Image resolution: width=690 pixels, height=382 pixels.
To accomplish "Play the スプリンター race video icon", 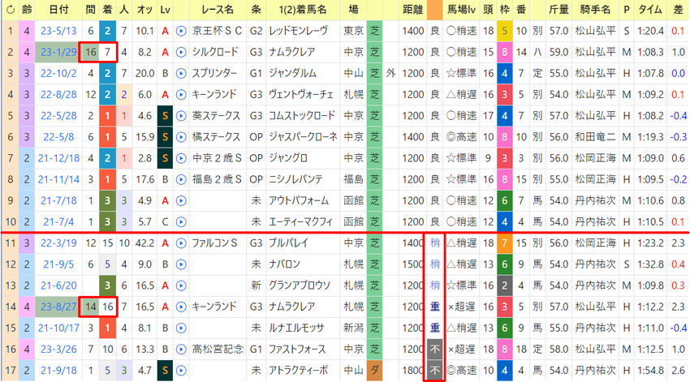I will (x=181, y=74).
